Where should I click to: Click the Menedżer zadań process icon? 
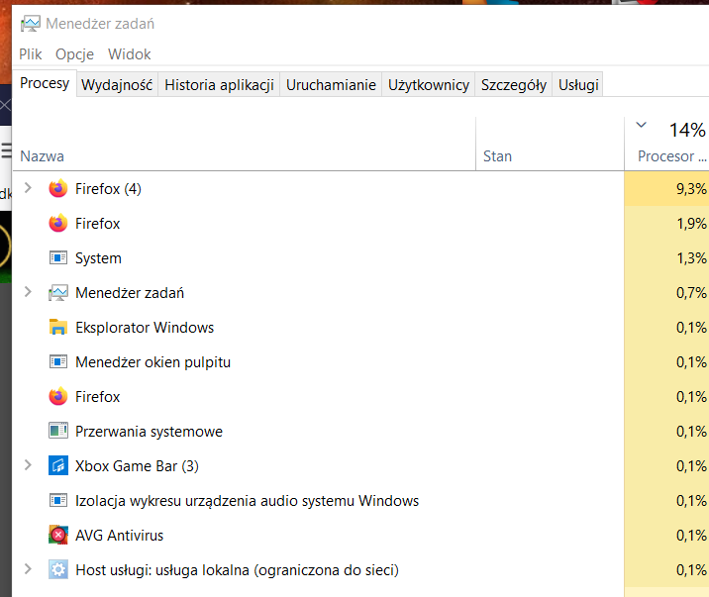click(58, 293)
